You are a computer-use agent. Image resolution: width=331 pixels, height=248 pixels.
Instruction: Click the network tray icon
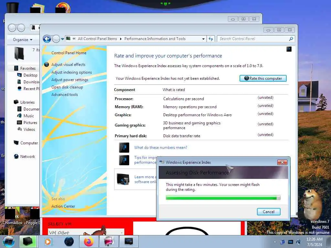pyautogui.click(x=291, y=242)
